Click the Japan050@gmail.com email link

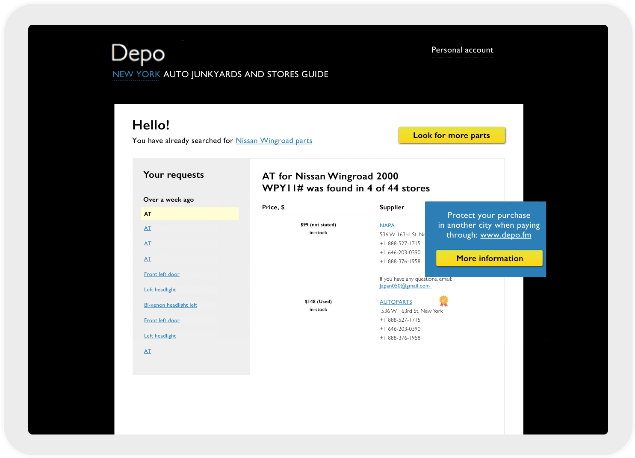[405, 286]
